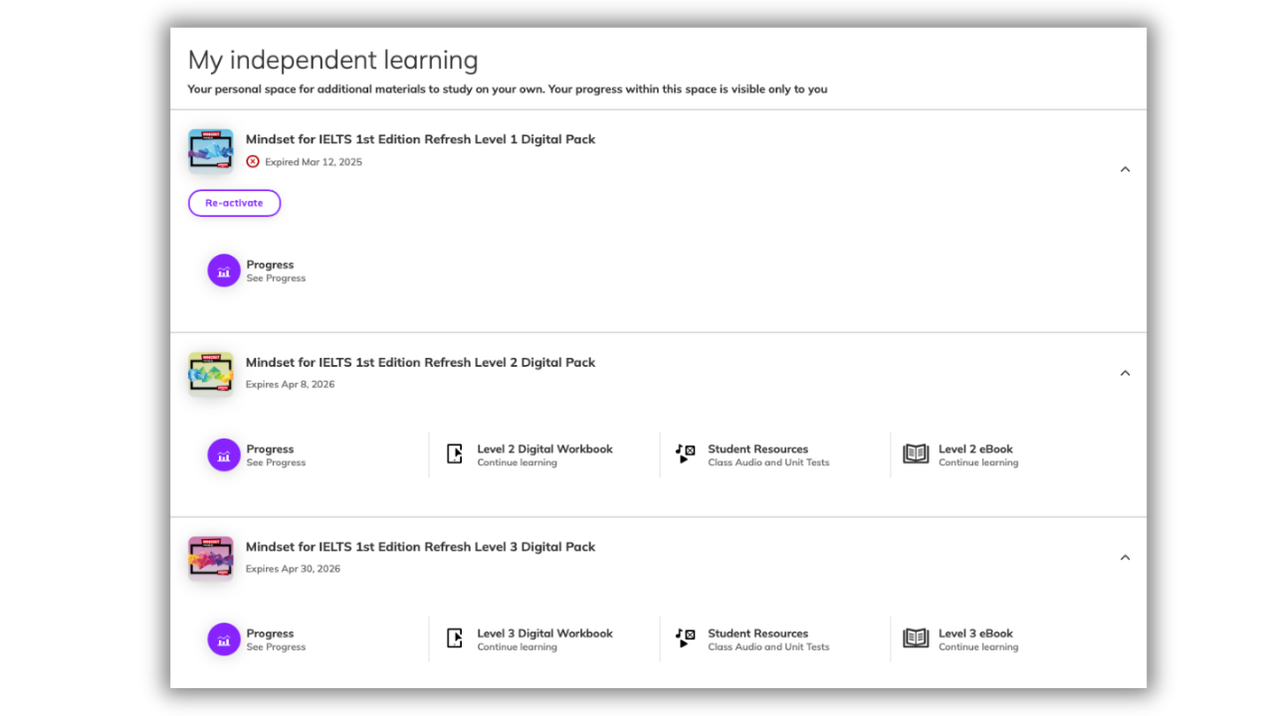Click 'Class Audio and Unit Tests' under Level 2
Screen dimensions: 1274x716
(x=768, y=462)
